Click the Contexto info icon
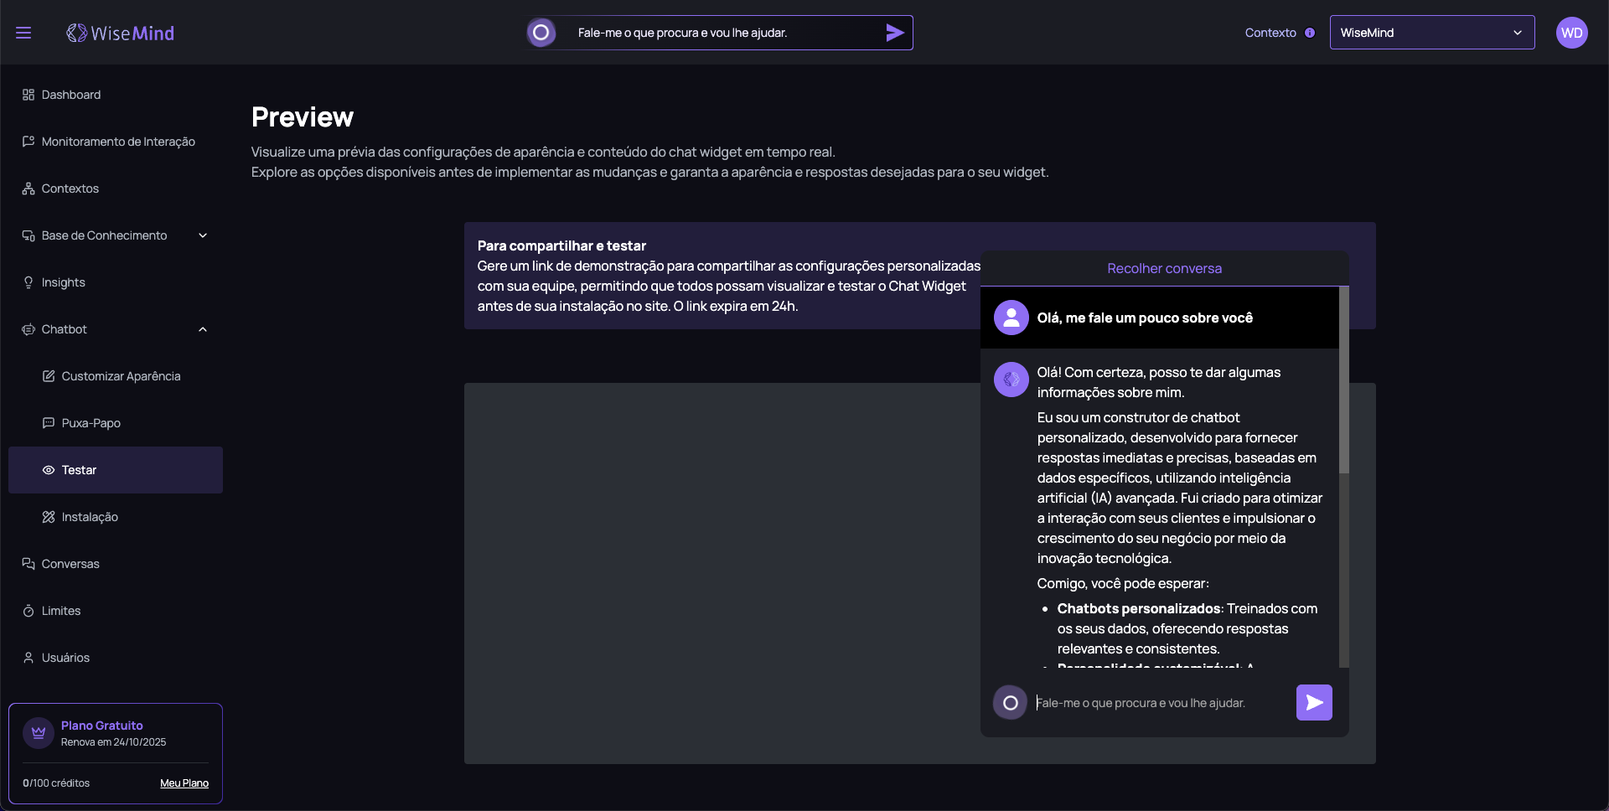The height and width of the screenshot is (811, 1609). pyautogui.click(x=1310, y=33)
